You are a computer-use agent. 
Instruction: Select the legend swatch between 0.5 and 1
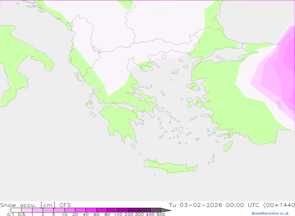click(27, 210)
